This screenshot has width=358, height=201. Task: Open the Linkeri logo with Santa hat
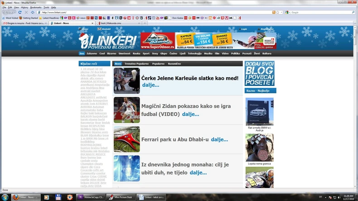click(107, 41)
